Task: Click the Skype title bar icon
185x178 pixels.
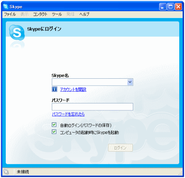Action: click(6, 6)
